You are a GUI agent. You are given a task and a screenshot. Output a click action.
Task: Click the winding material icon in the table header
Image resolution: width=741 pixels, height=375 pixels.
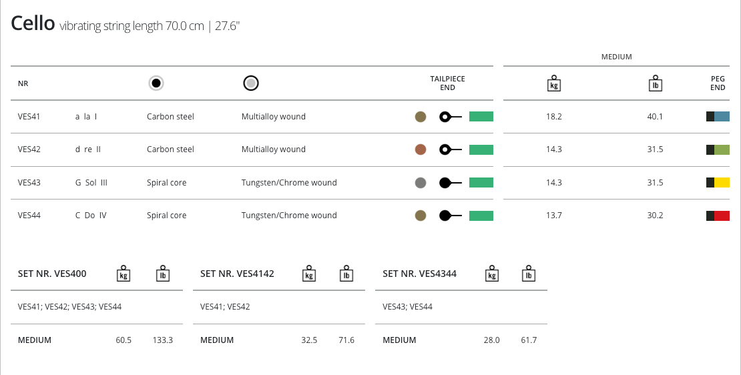(251, 83)
